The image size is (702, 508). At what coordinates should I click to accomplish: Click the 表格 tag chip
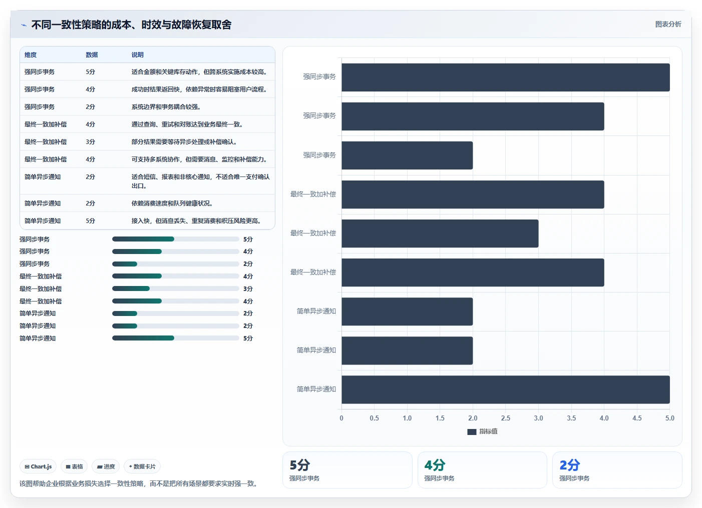(74, 466)
